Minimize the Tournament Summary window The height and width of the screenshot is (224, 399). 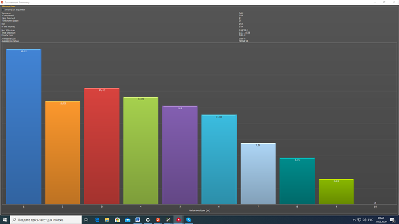[375, 2]
